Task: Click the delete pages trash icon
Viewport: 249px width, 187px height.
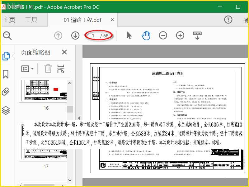Action: 48,69
